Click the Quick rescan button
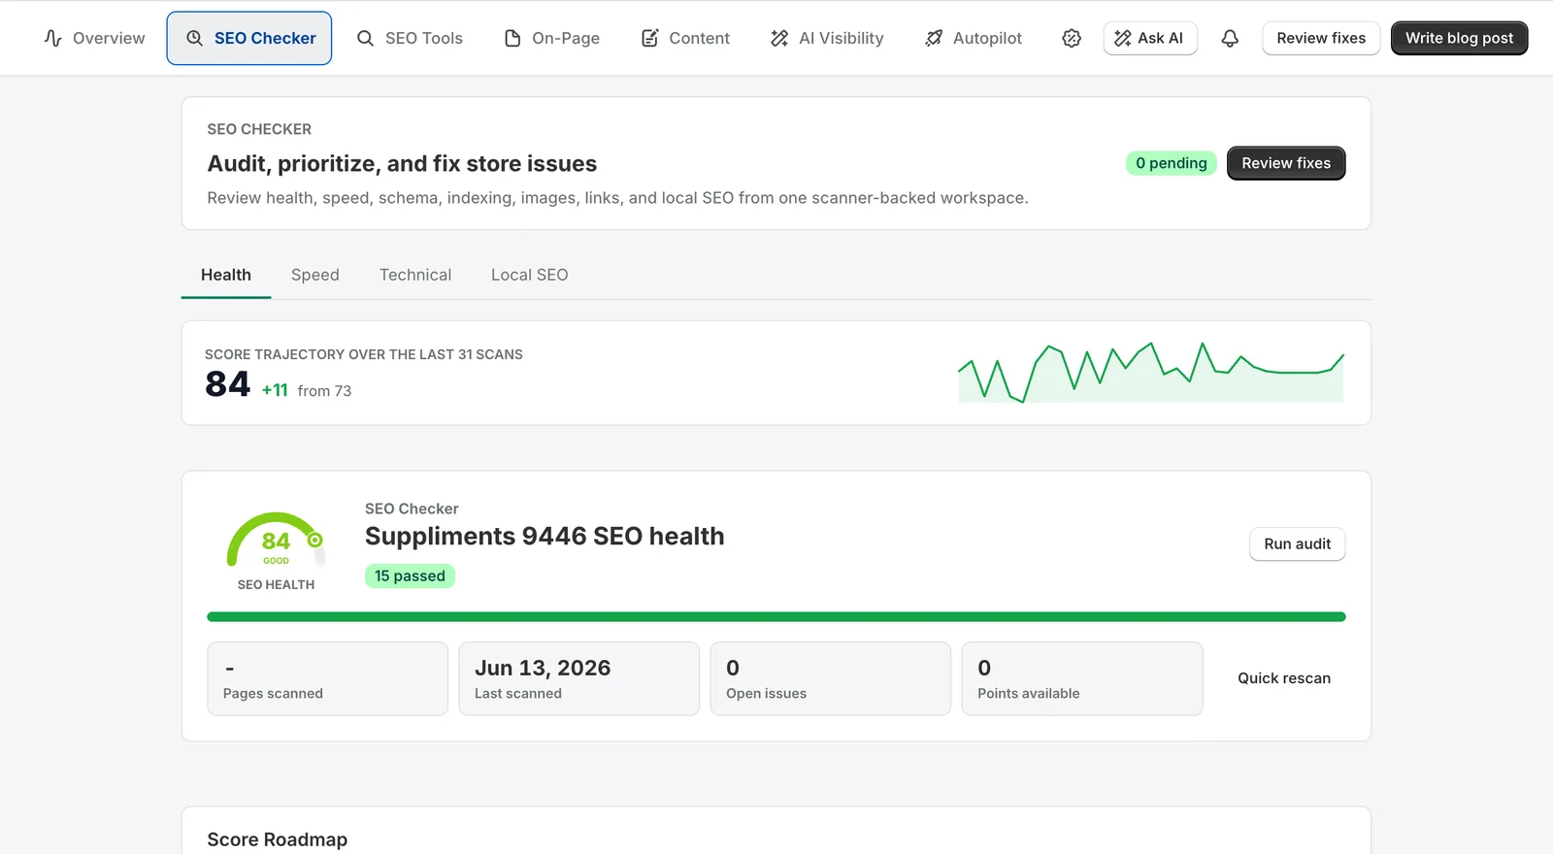This screenshot has width=1553, height=854. point(1283,678)
